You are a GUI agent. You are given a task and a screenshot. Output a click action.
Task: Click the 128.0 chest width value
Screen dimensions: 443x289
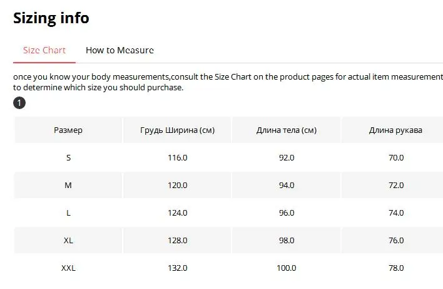coord(178,241)
